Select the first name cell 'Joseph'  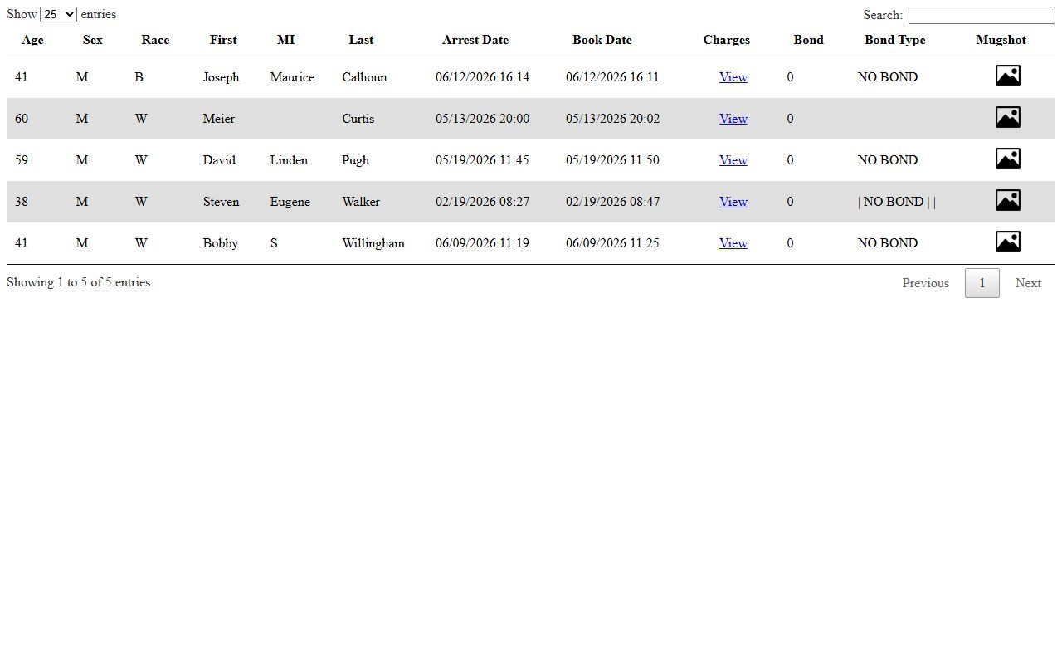tap(222, 77)
